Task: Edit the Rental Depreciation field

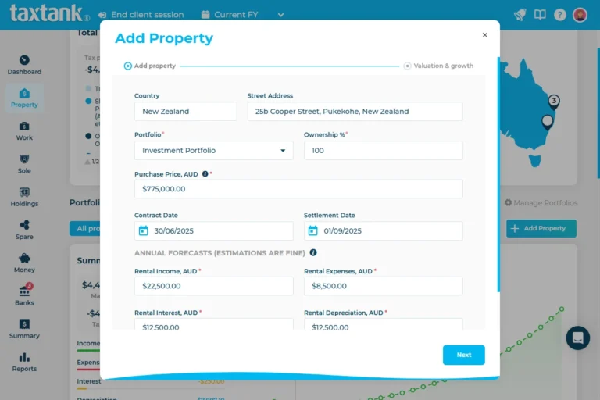Action: [383, 324]
